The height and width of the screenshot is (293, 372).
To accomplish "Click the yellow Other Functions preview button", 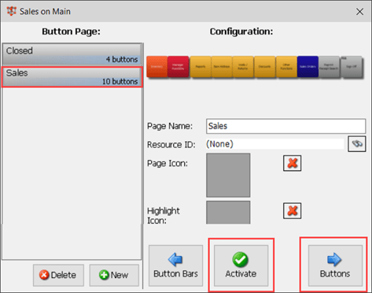I will (286, 67).
